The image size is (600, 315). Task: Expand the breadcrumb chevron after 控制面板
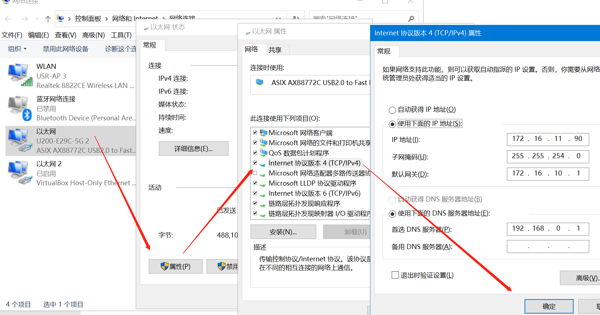point(107,19)
